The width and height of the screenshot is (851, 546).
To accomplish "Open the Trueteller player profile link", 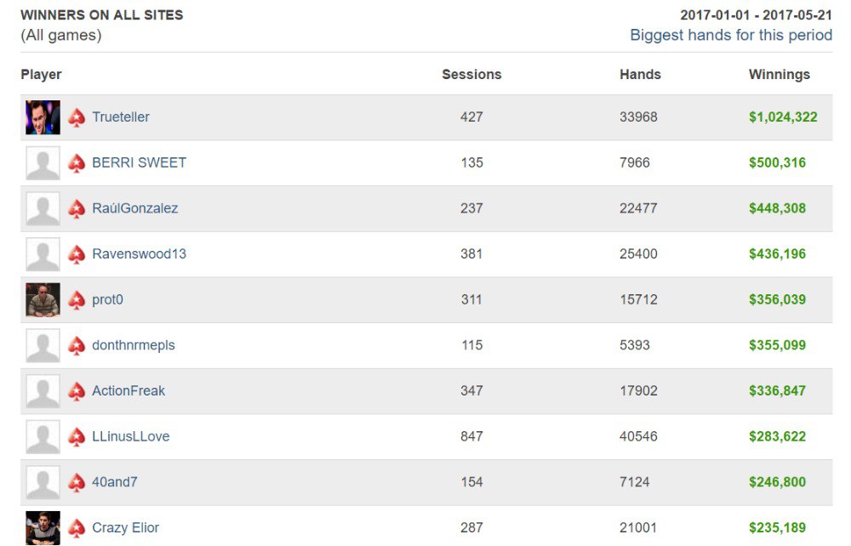I will click(x=121, y=117).
